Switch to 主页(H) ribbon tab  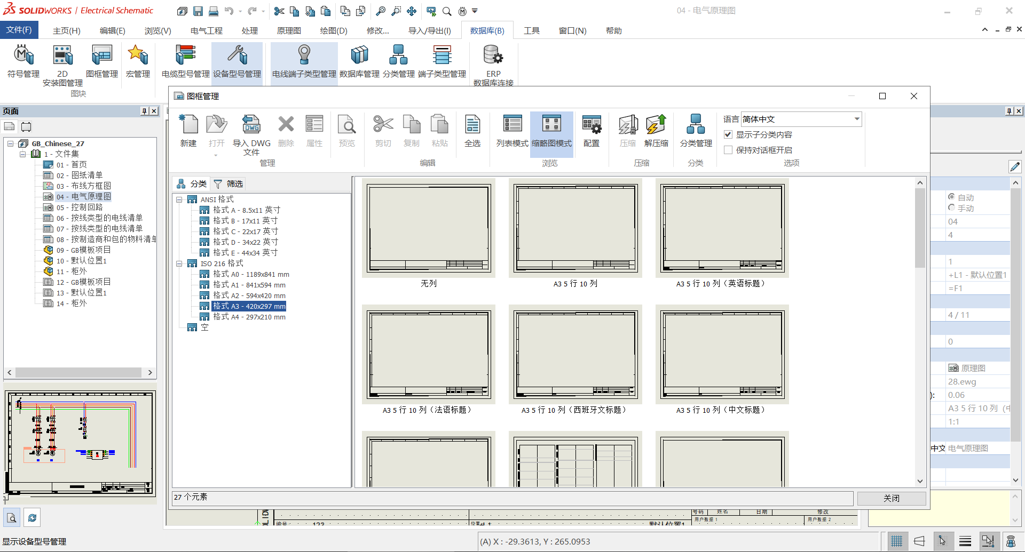click(67, 30)
